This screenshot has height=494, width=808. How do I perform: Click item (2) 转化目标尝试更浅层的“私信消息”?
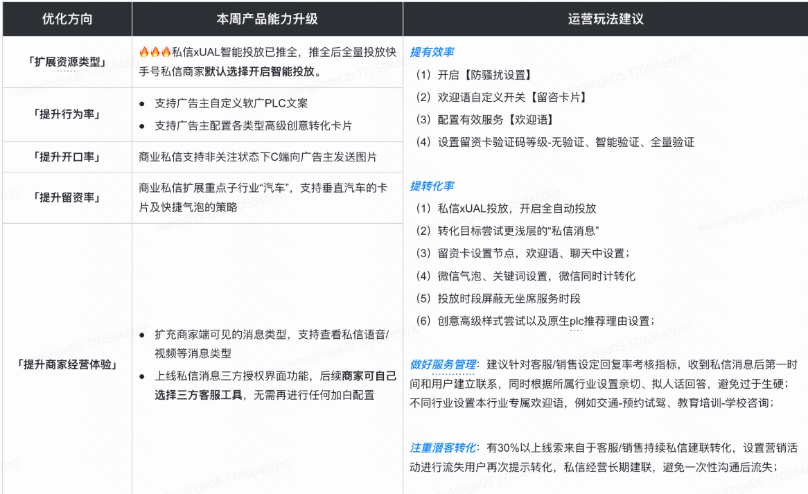click(507, 231)
